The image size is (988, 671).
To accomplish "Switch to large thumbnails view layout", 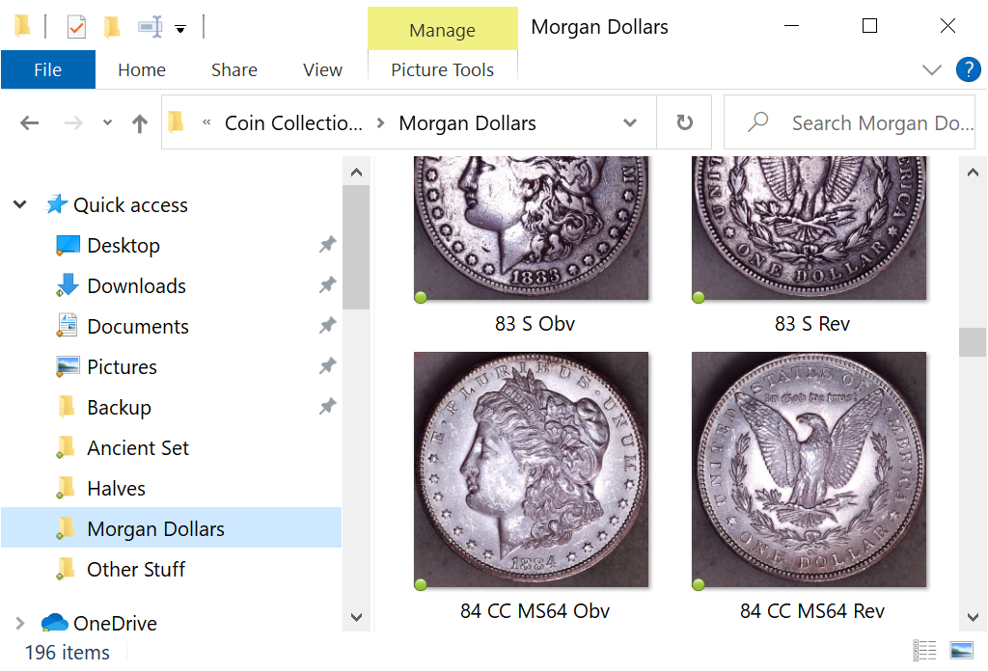I will 961,651.
